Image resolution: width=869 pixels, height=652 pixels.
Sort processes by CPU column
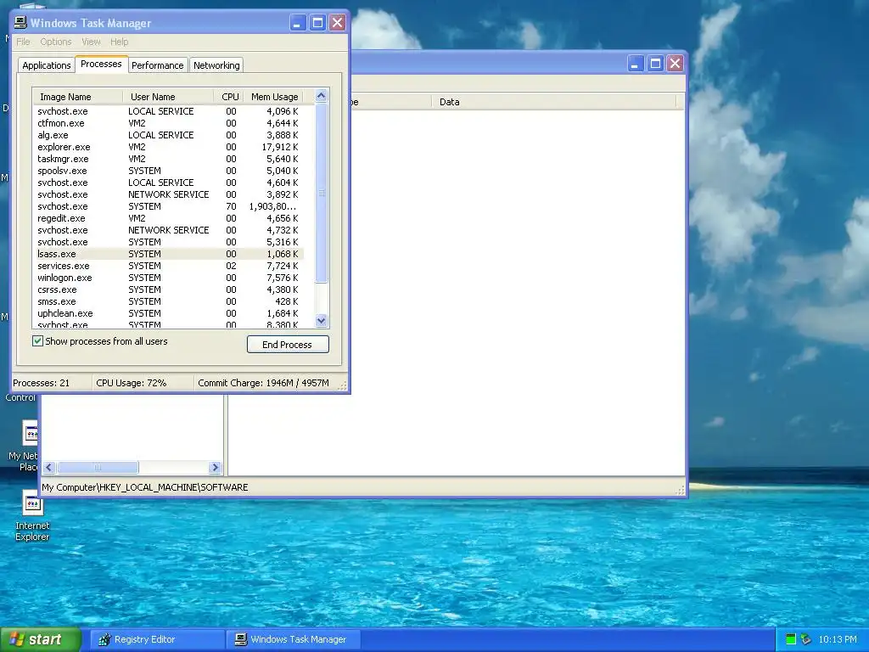[x=229, y=97]
